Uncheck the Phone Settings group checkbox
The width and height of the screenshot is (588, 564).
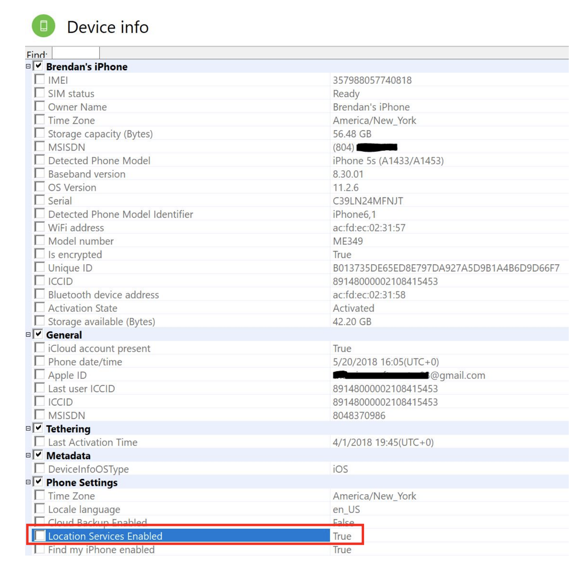tap(38, 482)
